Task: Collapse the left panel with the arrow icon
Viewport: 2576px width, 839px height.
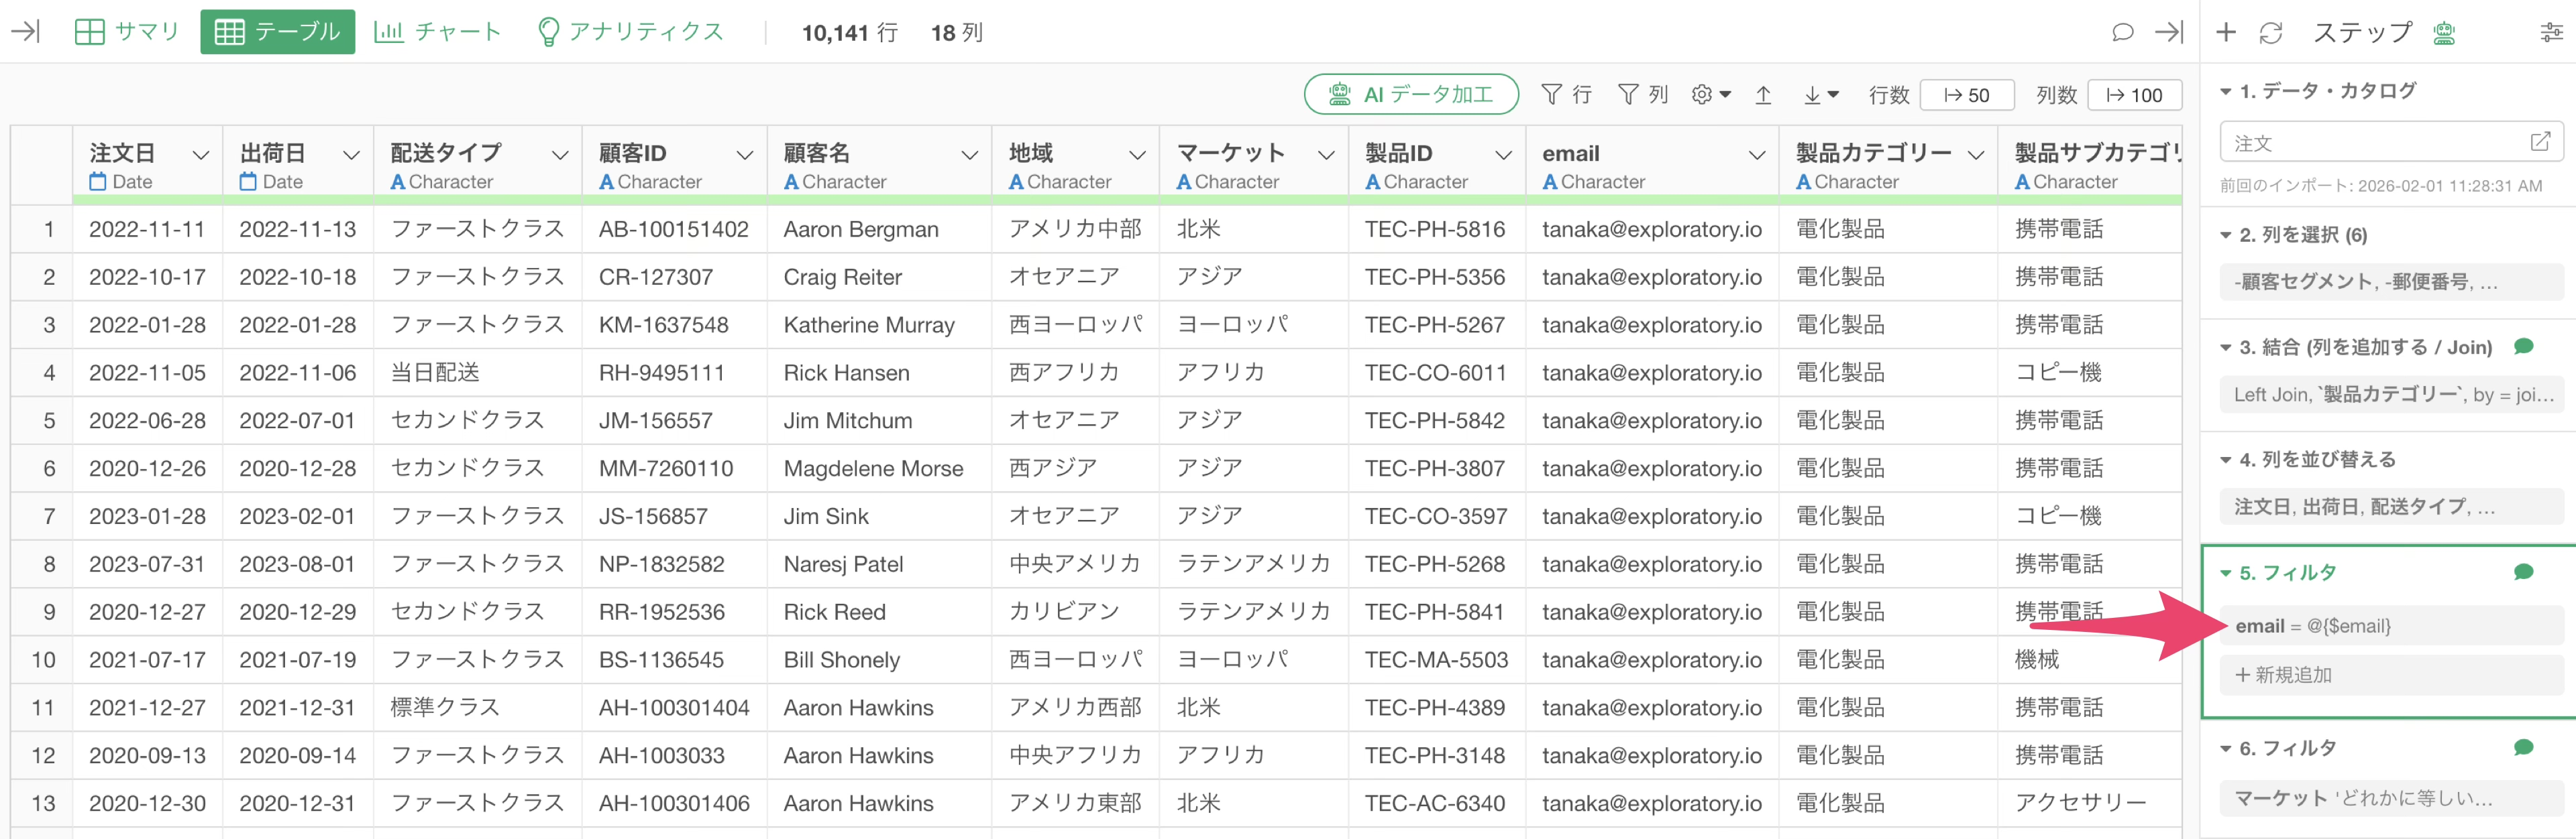Action: (x=25, y=32)
